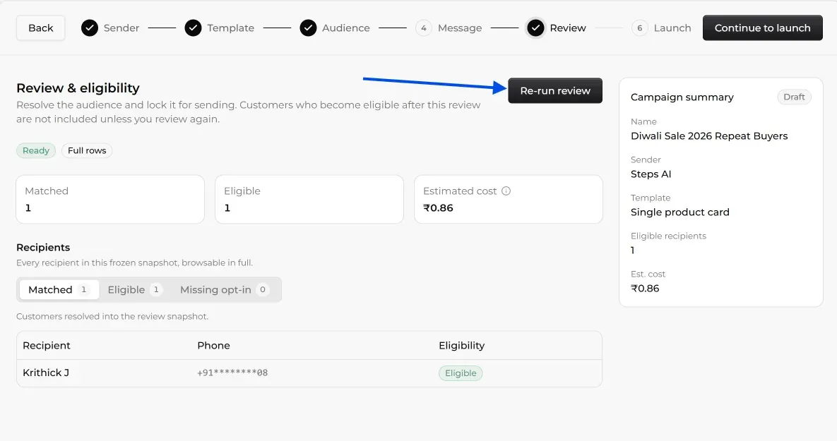Viewport: 837px width, 441px height.
Task: Click the Back button
Action: pyautogui.click(x=40, y=28)
